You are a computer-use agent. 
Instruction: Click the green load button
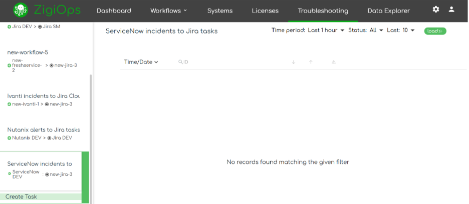tap(435, 31)
